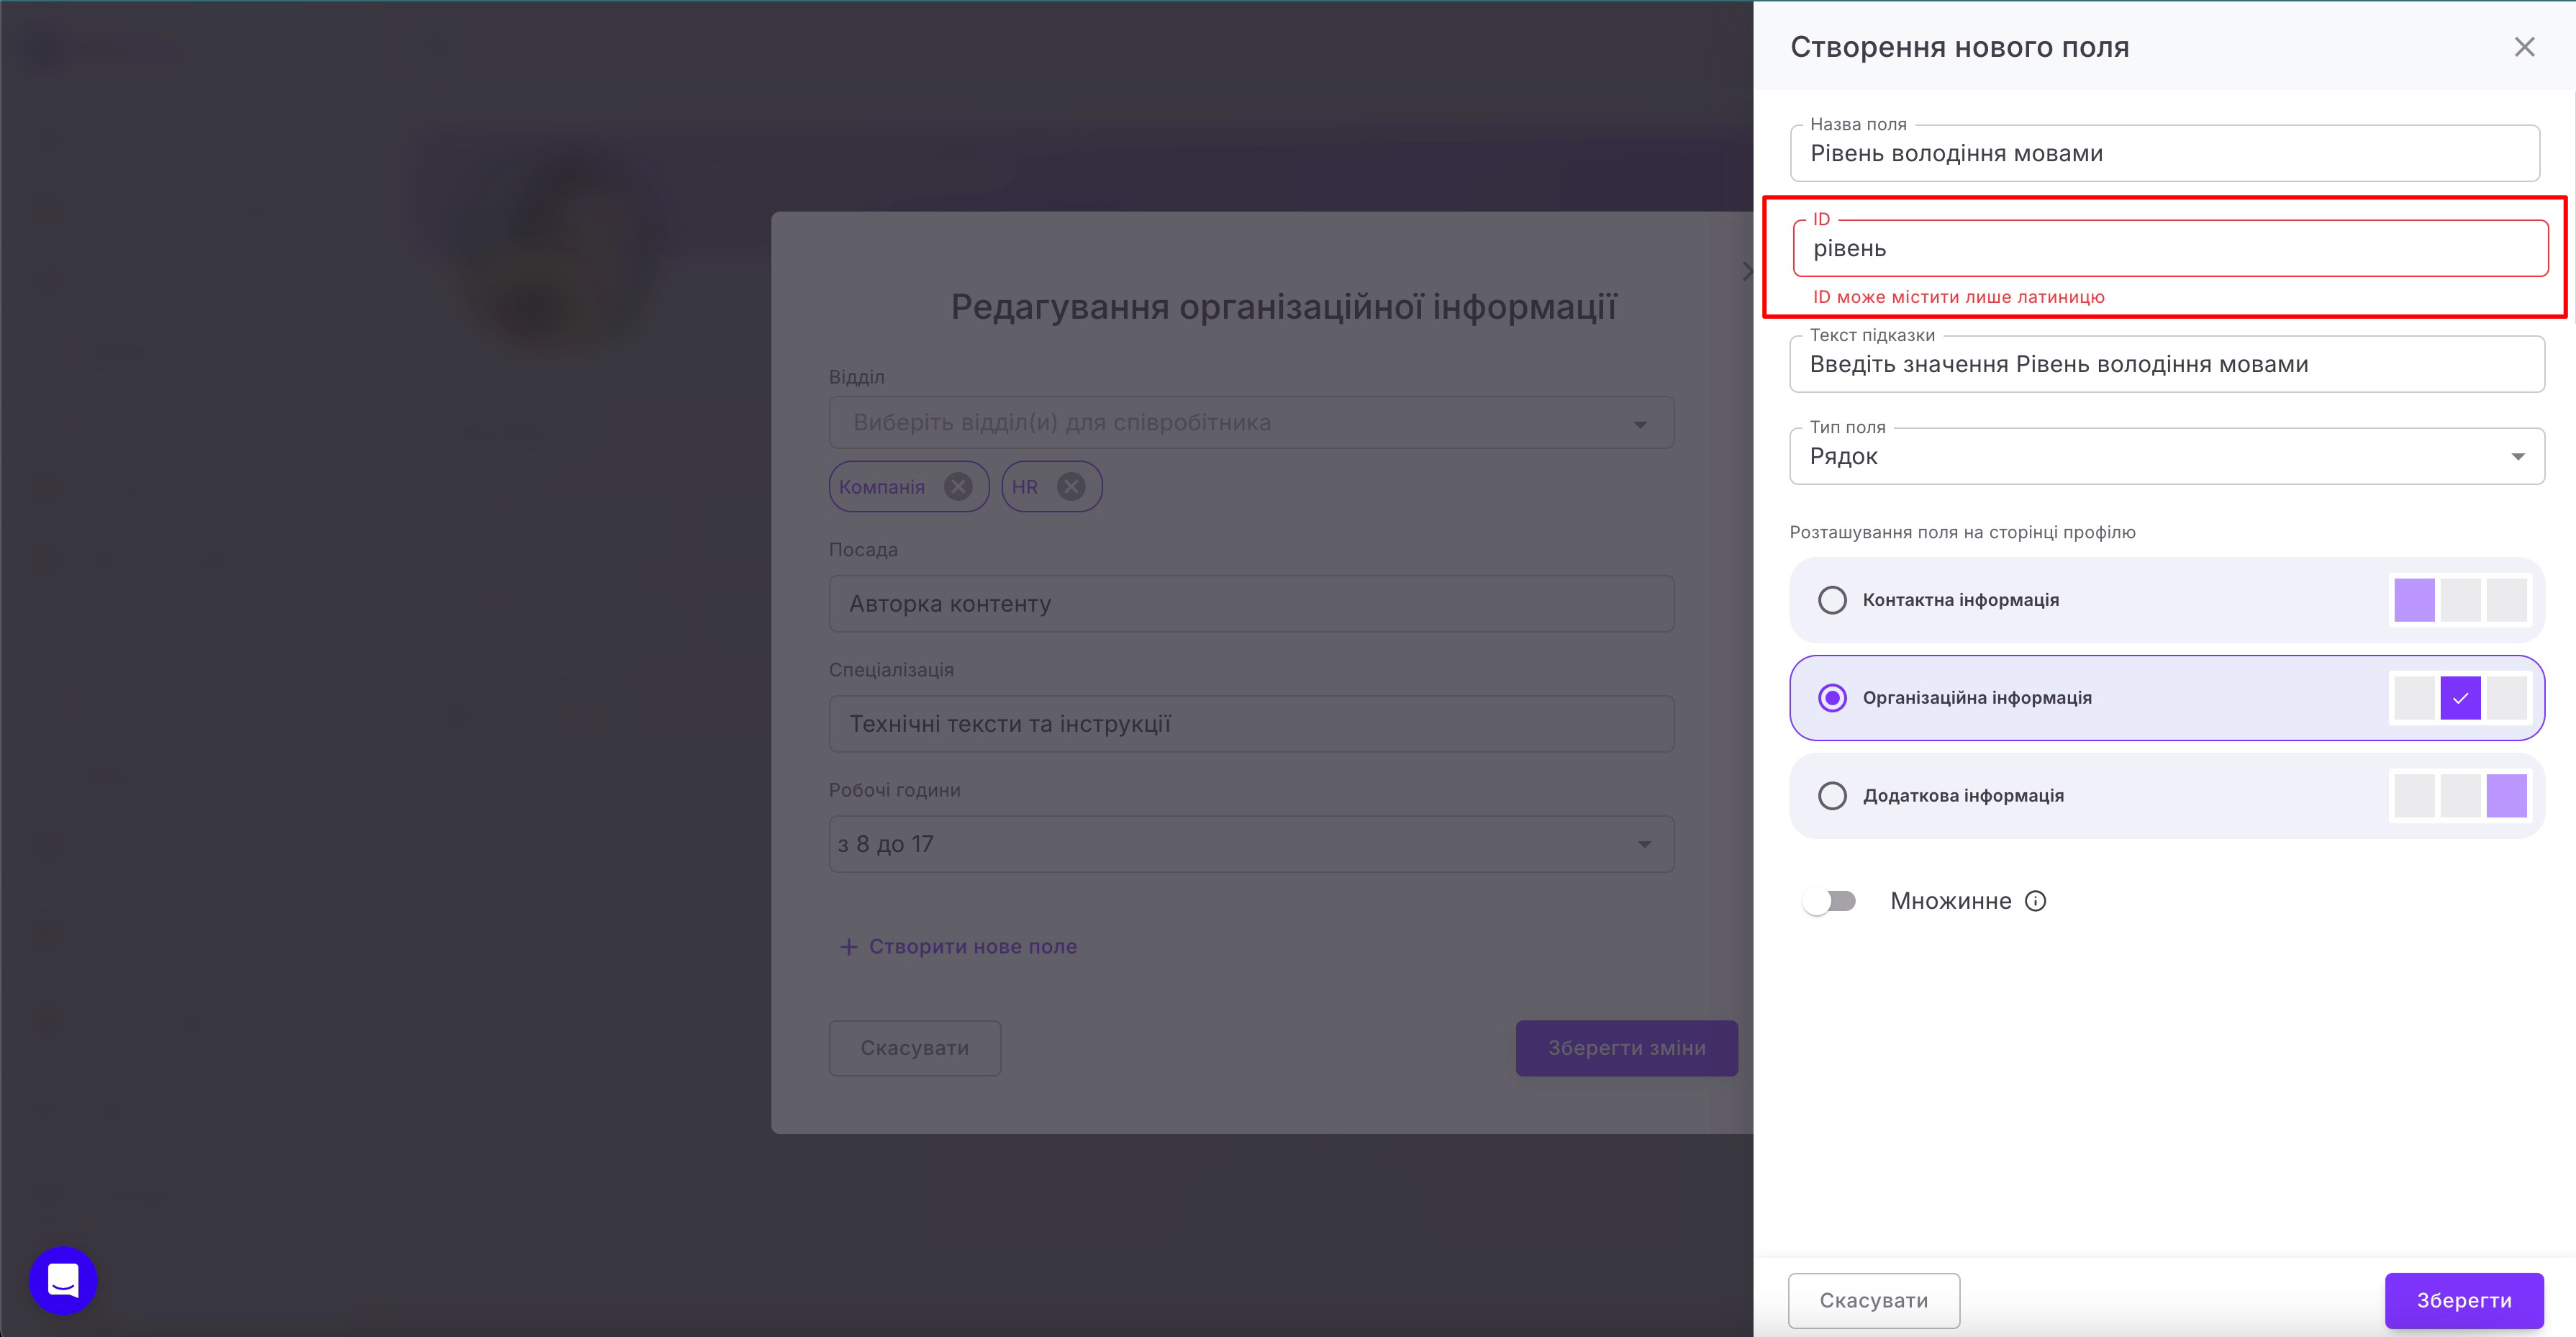The height and width of the screenshot is (1337, 2576).
Task: Click purple layout swatch for Контактна інформація
Action: point(2414,600)
